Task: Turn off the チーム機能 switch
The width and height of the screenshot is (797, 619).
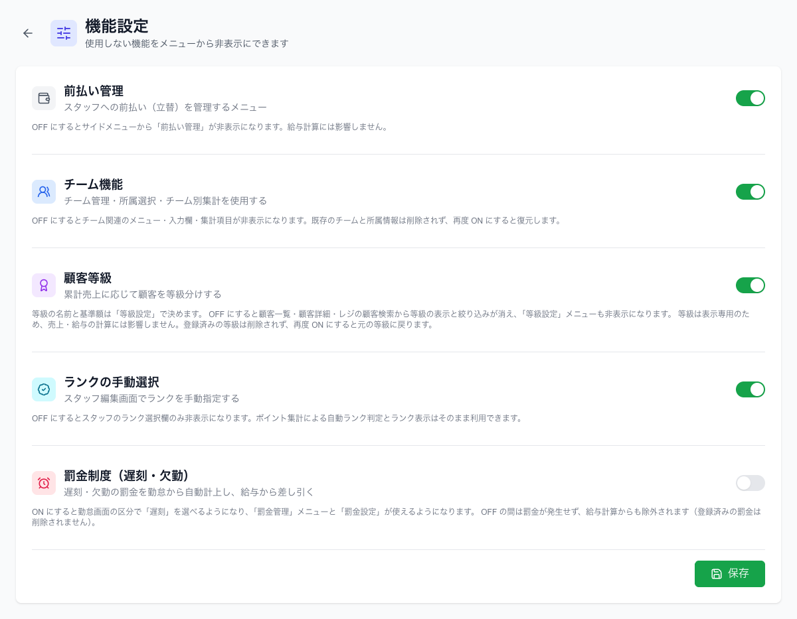Action: 751,192
